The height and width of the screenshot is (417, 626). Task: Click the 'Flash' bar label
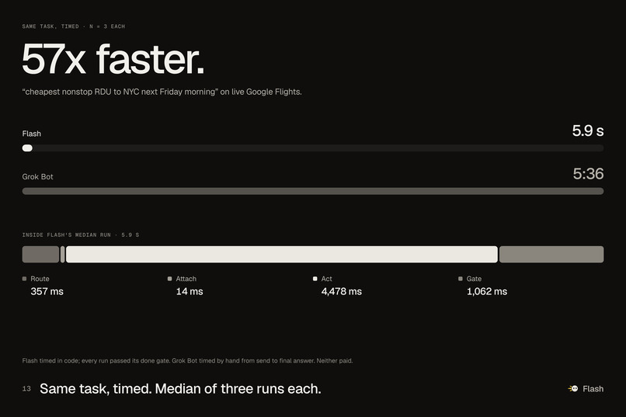click(32, 134)
